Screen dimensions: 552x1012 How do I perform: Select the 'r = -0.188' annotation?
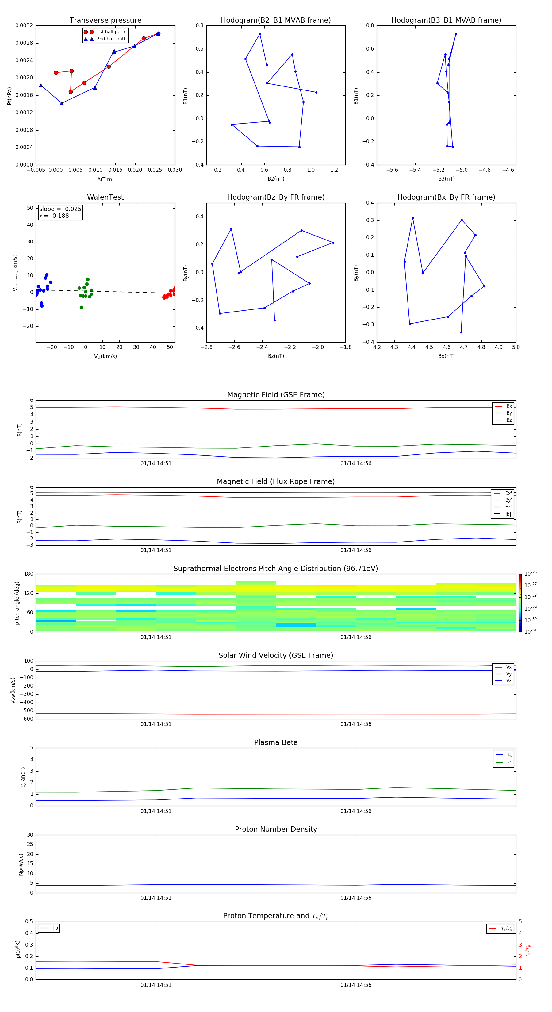54,216
